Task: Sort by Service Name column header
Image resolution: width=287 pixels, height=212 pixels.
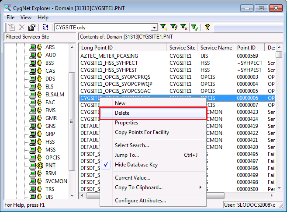Action: click(x=216, y=48)
